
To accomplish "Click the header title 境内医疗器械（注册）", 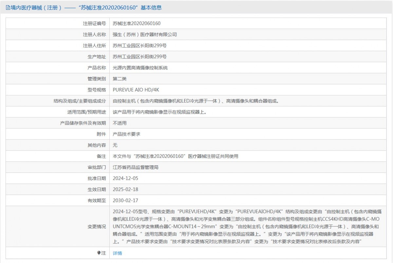I will (36, 8).
